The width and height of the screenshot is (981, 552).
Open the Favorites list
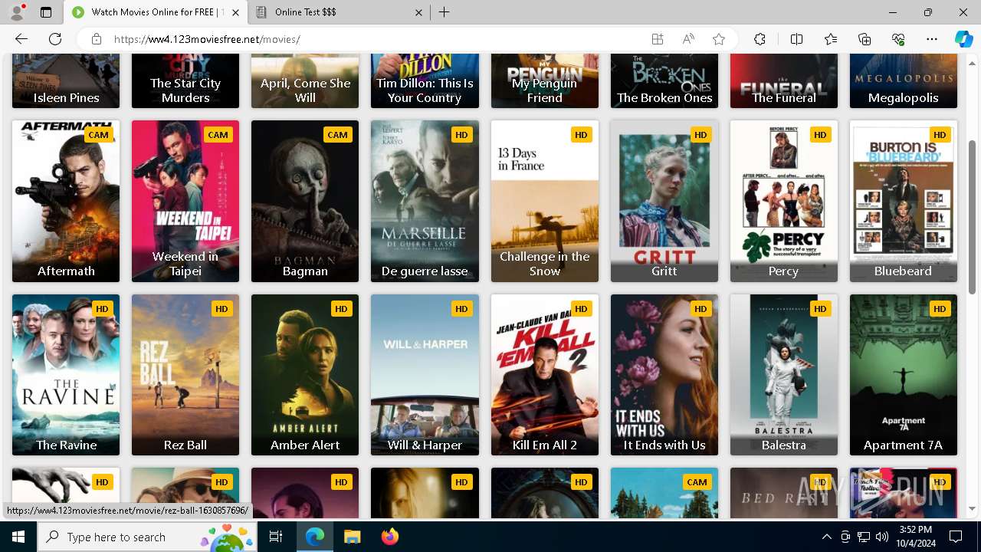pos(831,39)
